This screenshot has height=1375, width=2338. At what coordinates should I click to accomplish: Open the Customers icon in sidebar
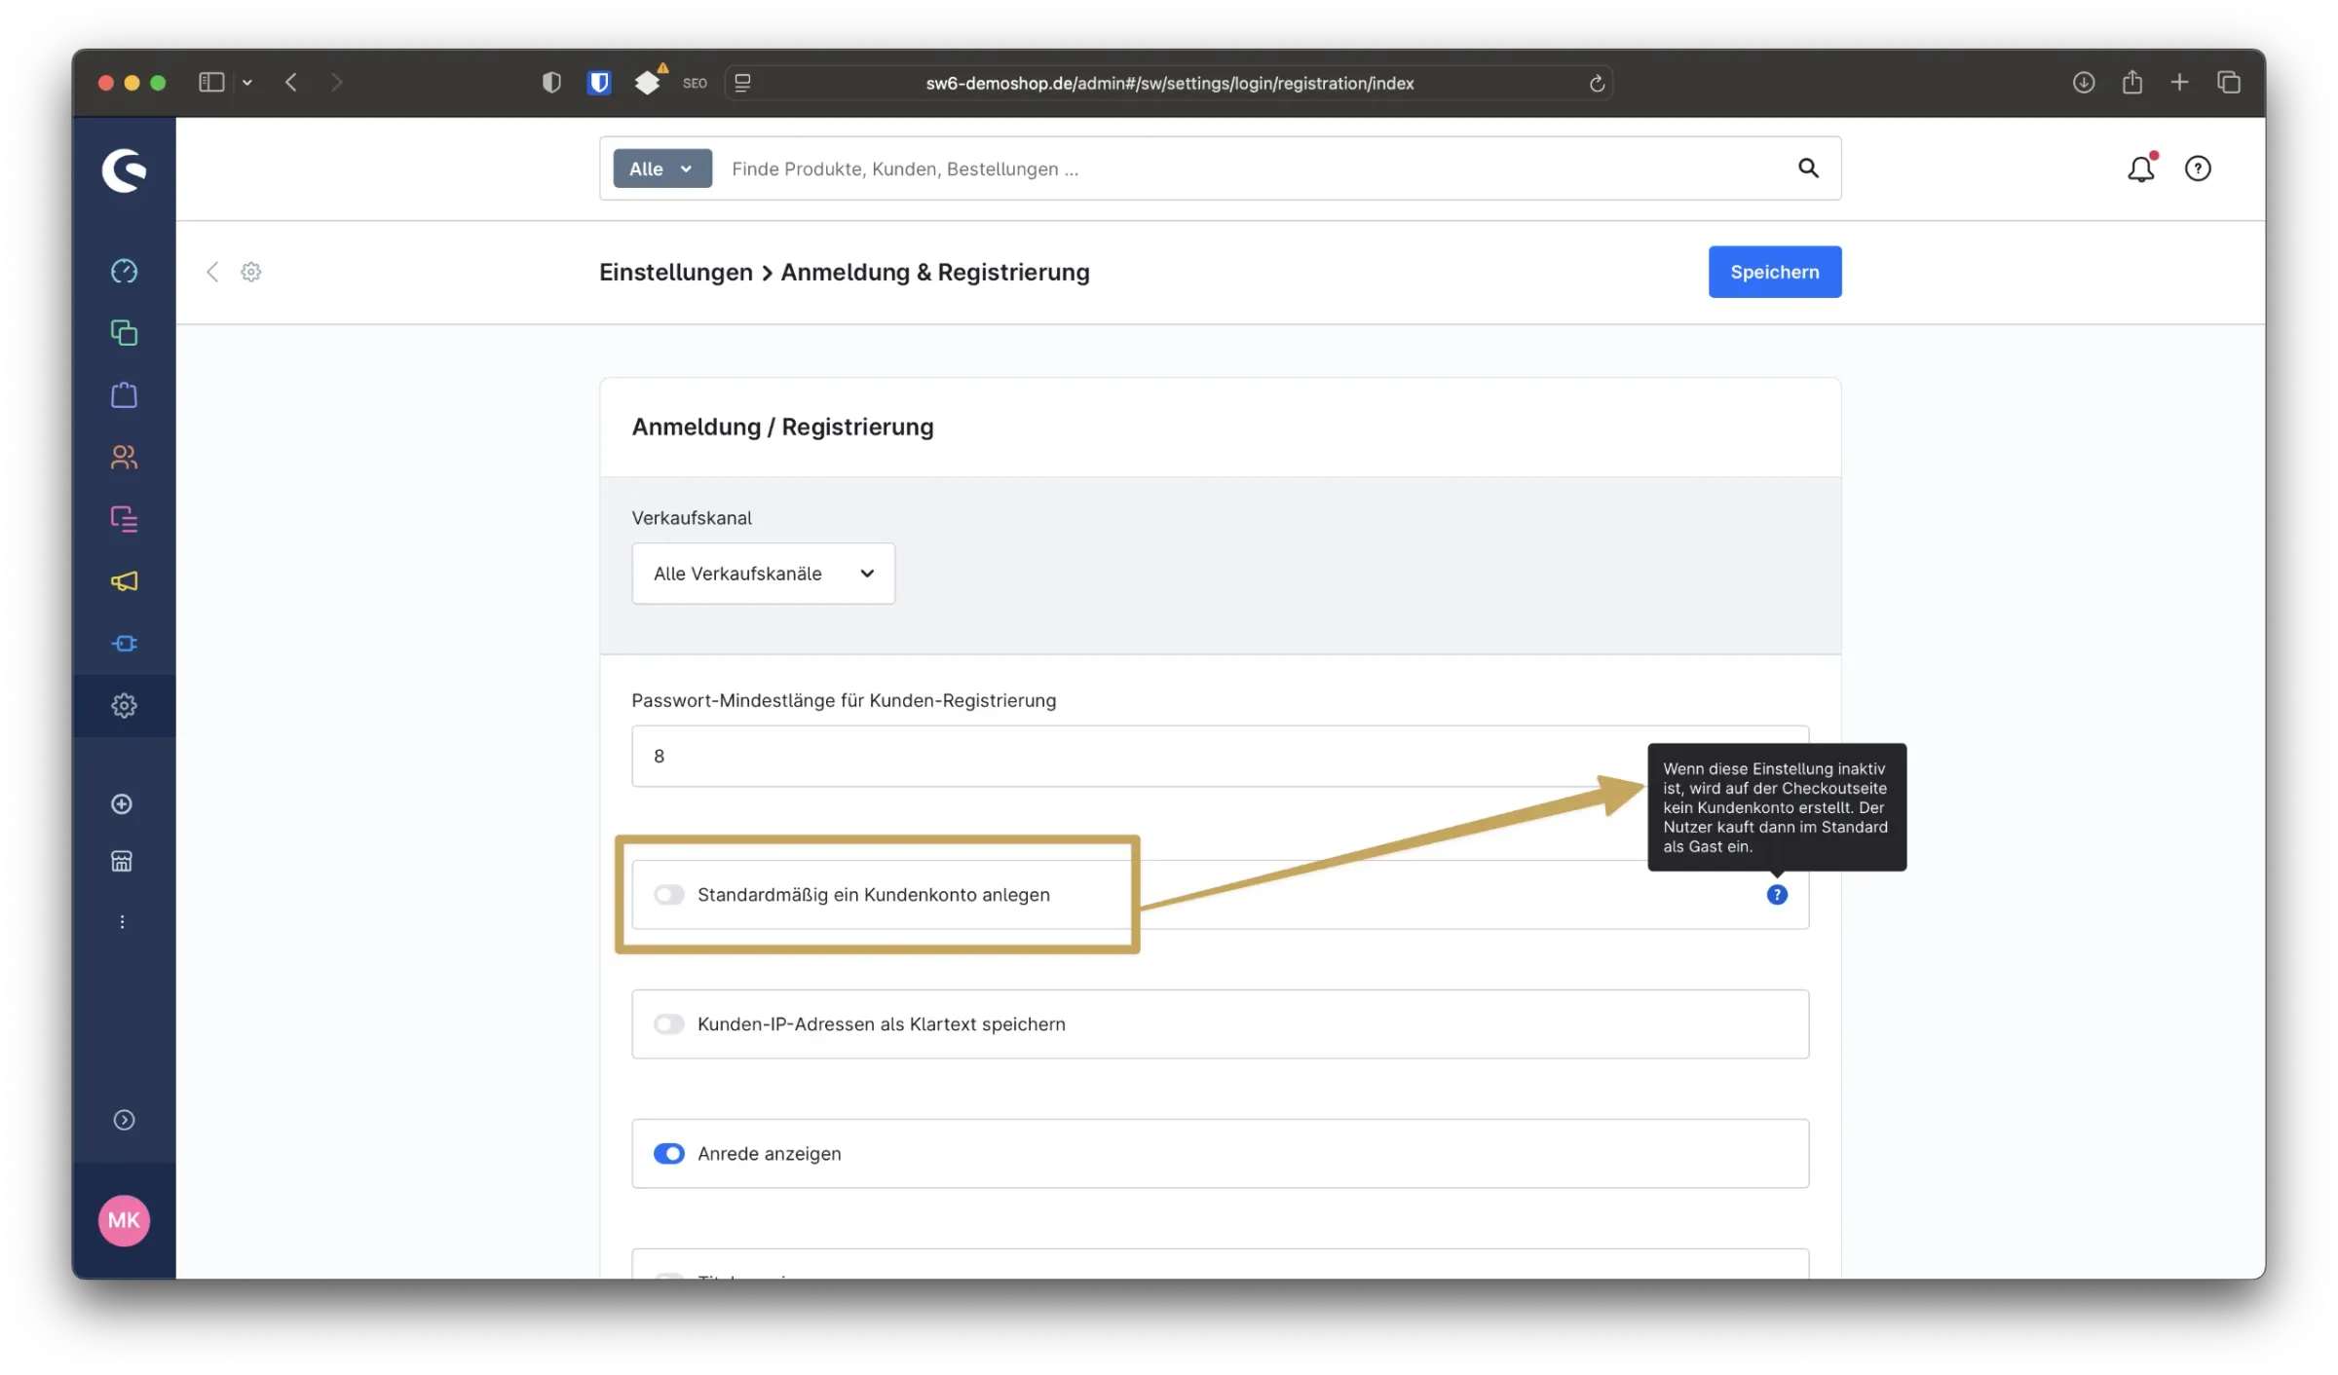(124, 457)
